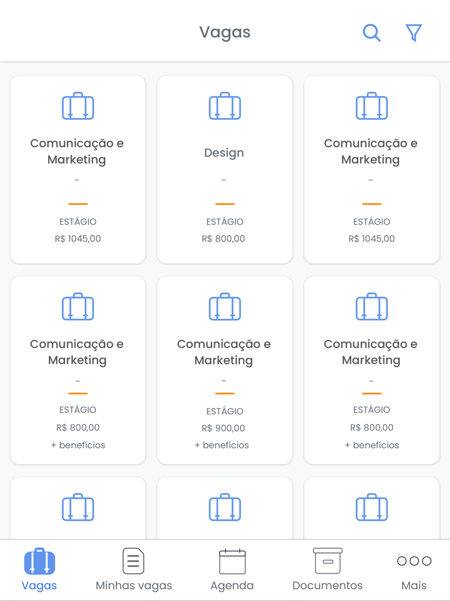Open the Design job title
Screen dimensions: 450x601
(x=224, y=153)
